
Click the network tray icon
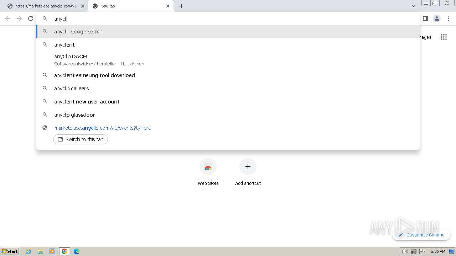click(x=413, y=251)
